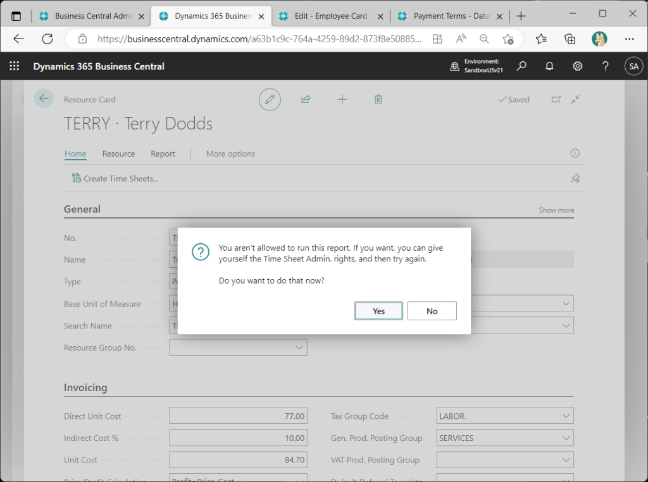Delete the resource with trash icon

pyautogui.click(x=378, y=99)
